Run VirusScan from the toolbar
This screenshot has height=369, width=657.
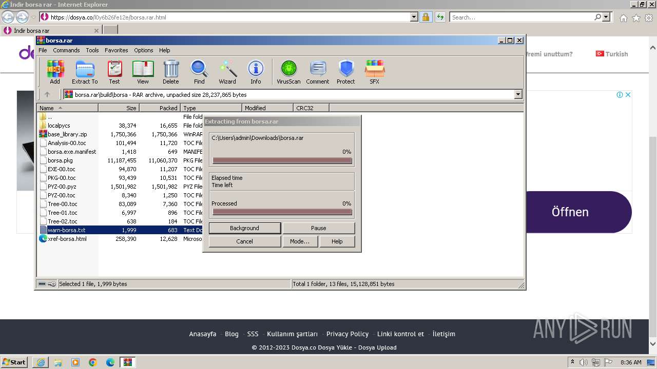point(288,72)
